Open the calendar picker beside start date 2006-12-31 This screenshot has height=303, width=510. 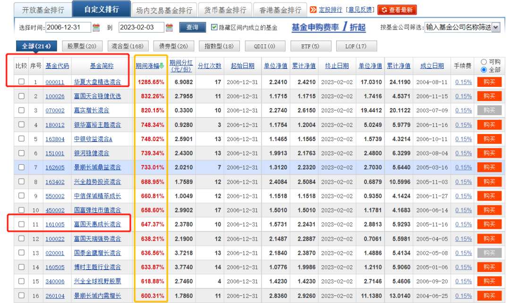point(96,28)
